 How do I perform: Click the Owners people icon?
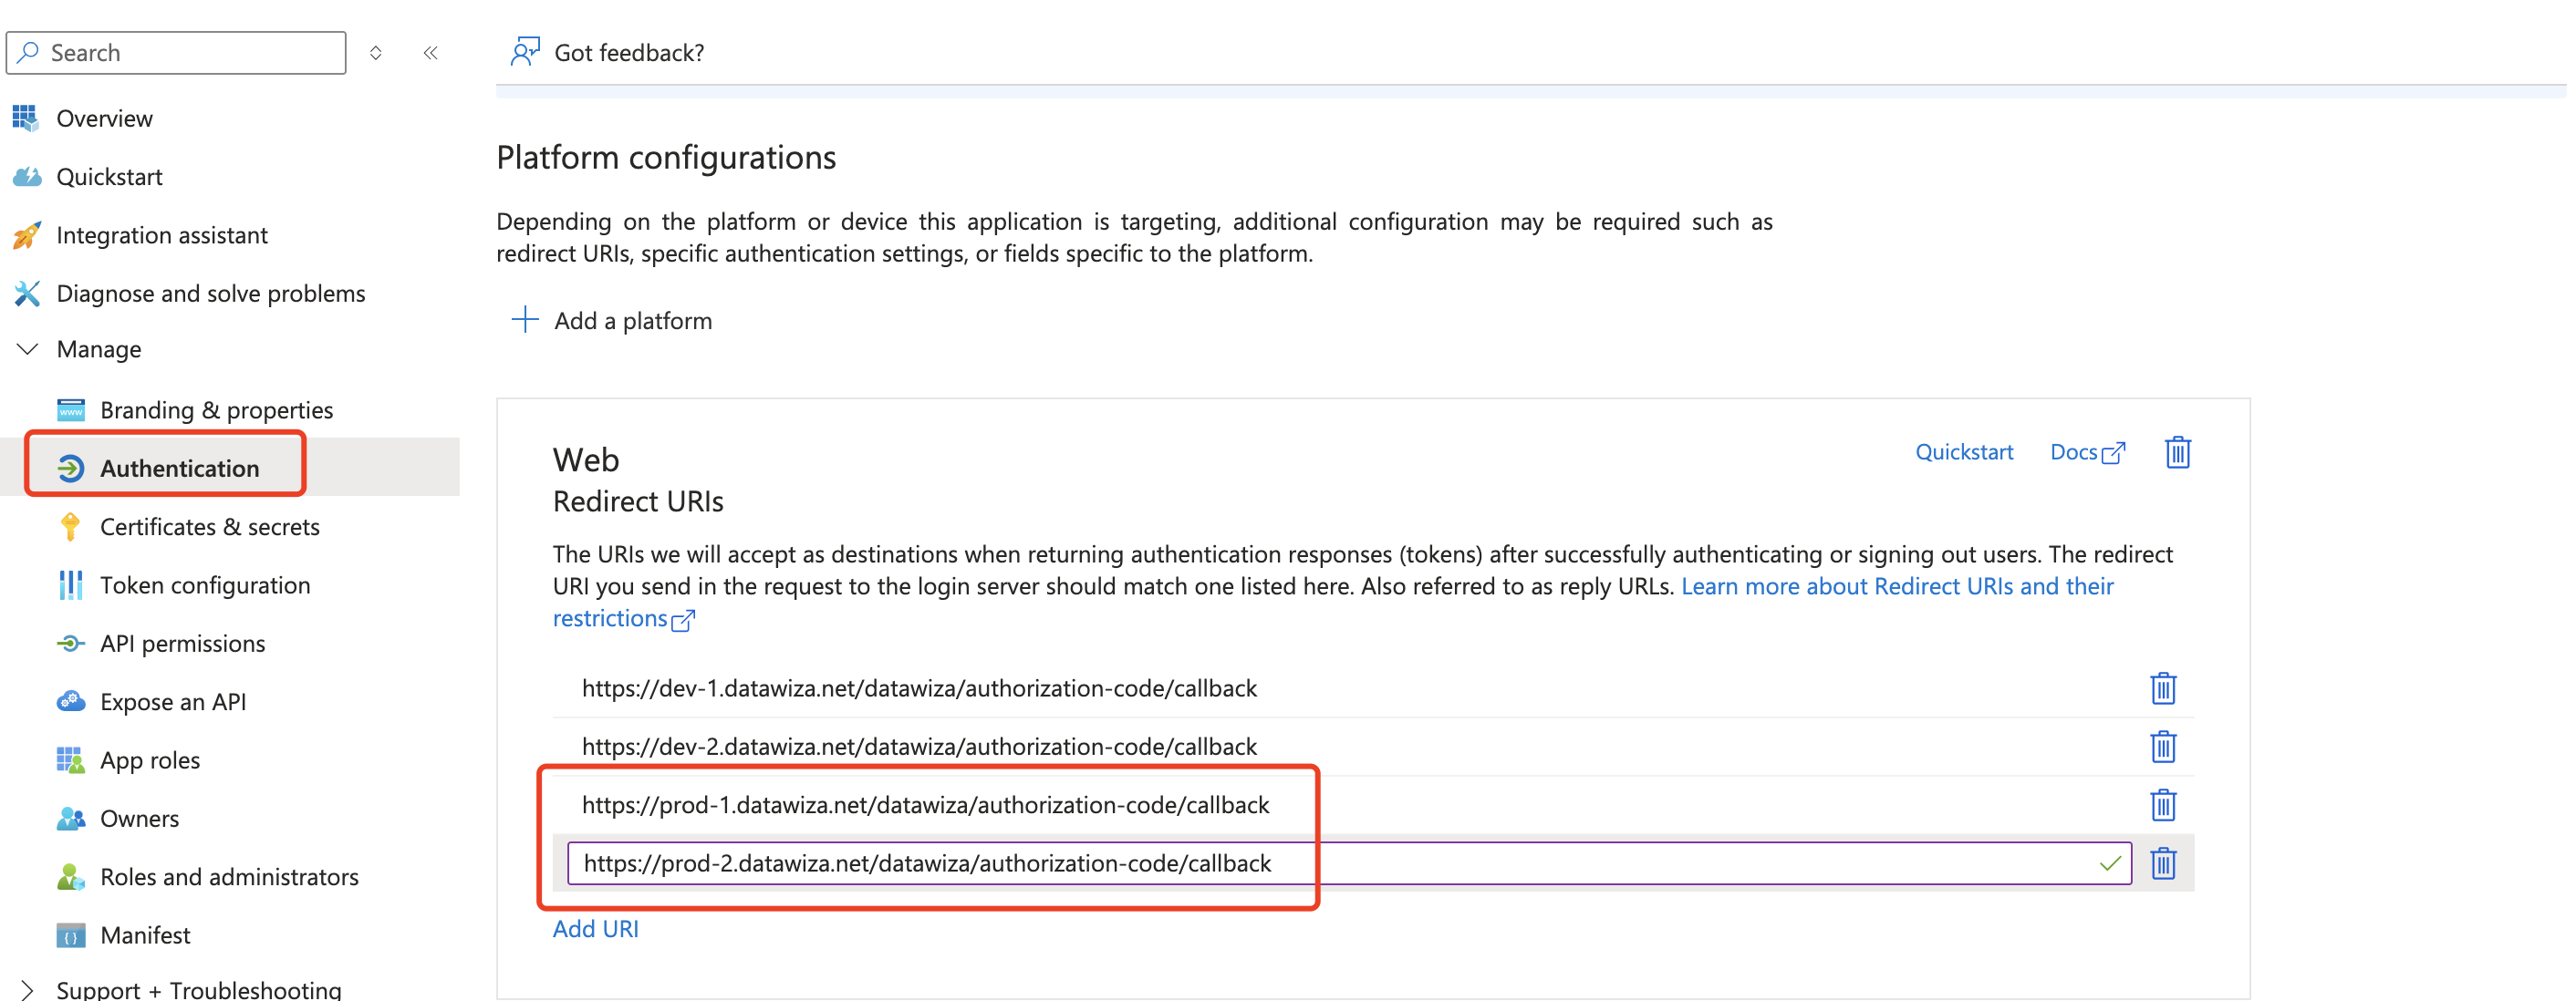point(71,820)
